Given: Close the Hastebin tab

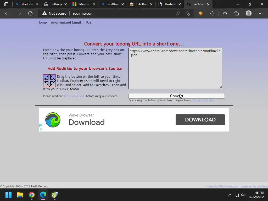Looking at the screenshot, I should (180, 4).
